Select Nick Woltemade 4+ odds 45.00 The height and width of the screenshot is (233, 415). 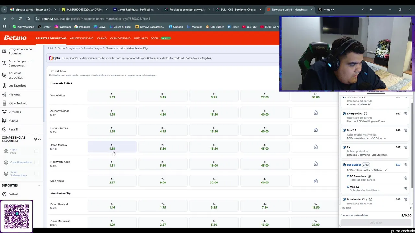(265, 164)
